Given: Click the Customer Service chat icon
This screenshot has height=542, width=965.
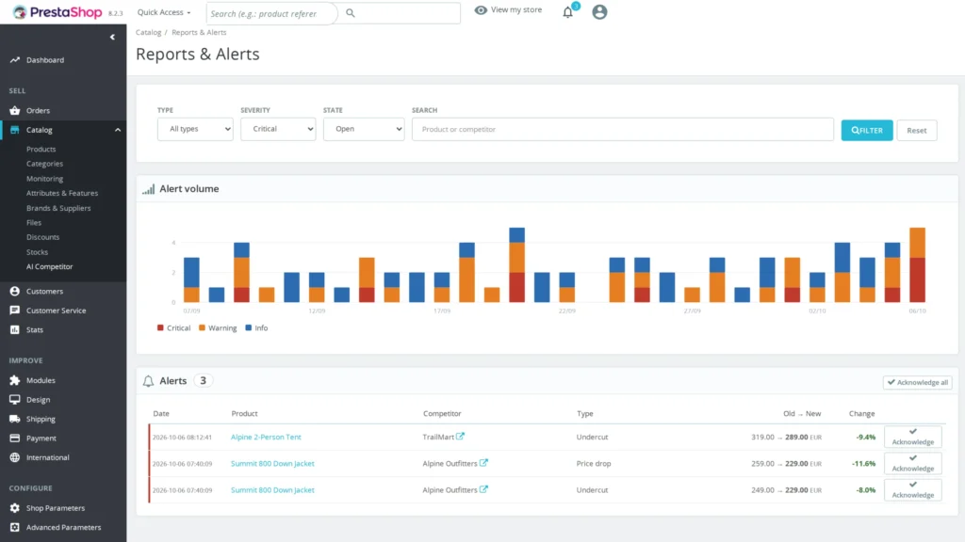Looking at the screenshot, I should pyautogui.click(x=15, y=311).
